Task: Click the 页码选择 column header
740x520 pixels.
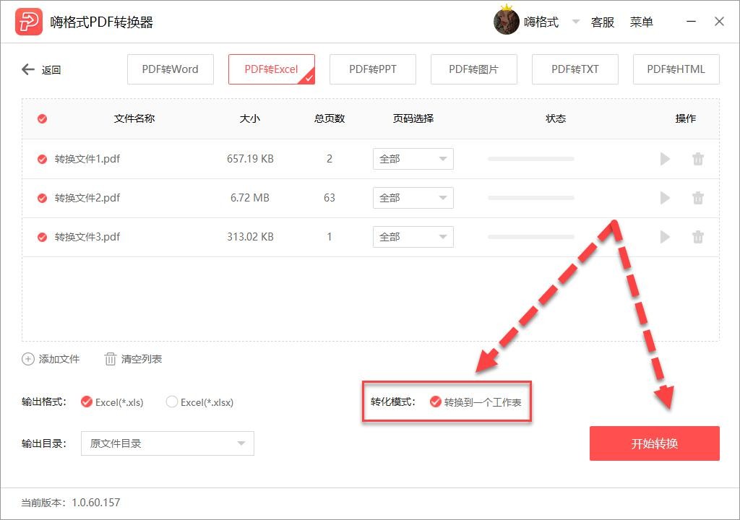Action: 413,118
